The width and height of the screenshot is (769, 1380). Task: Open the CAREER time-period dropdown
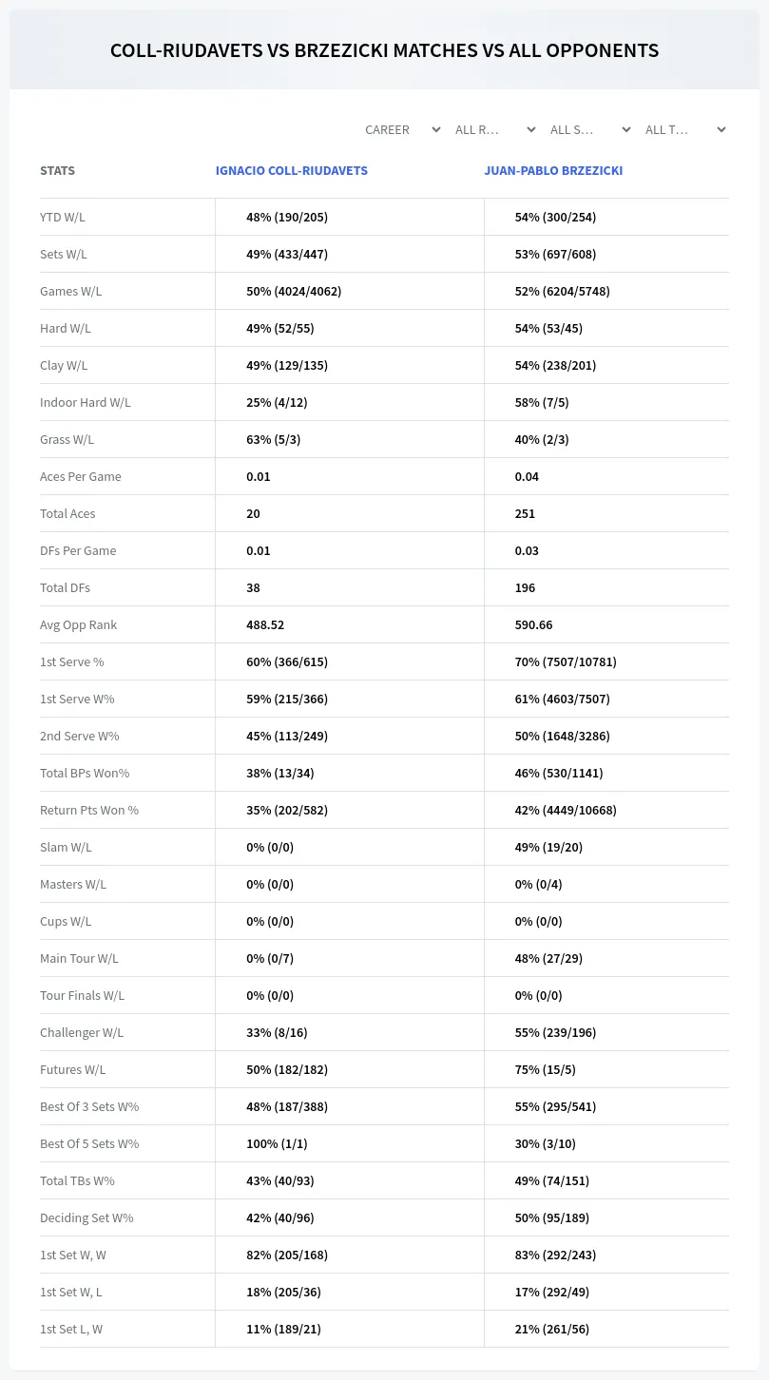click(401, 129)
